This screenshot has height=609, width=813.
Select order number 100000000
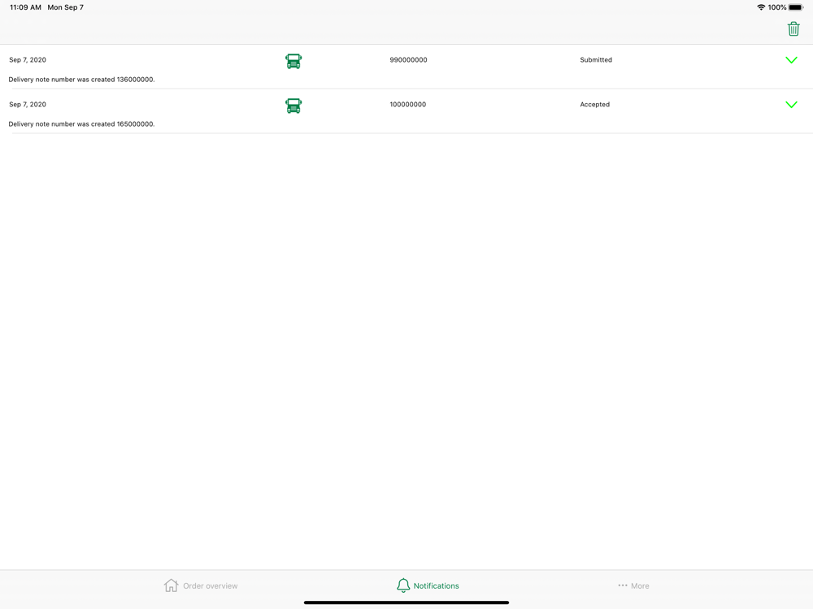point(408,105)
